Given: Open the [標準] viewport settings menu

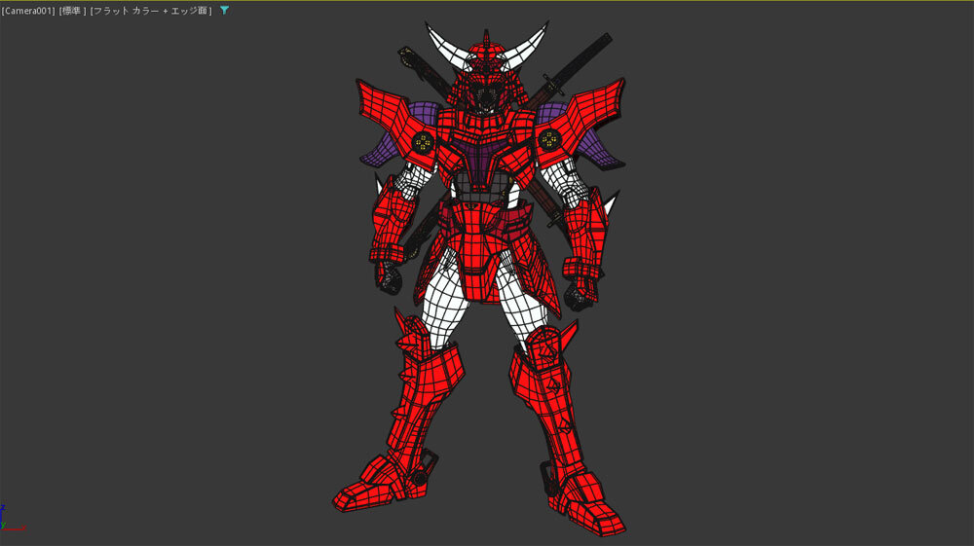Looking at the screenshot, I should point(72,11).
